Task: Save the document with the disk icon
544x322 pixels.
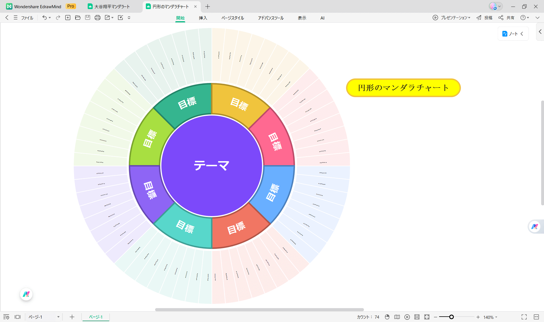Action: [88, 18]
